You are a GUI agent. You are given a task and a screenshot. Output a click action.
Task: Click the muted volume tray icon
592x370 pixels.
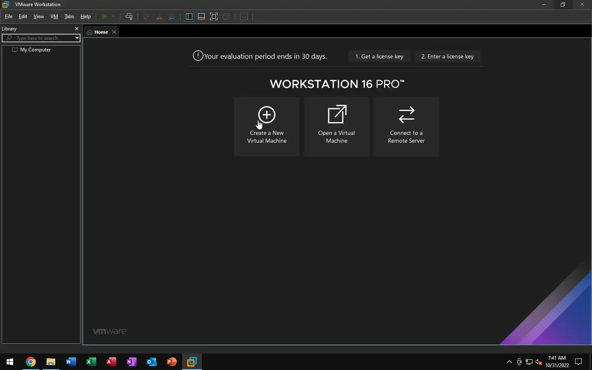[539, 362]
